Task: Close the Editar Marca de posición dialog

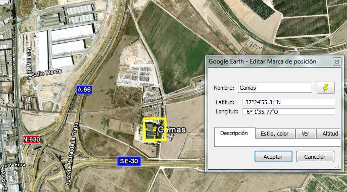Action: [337, 62]
